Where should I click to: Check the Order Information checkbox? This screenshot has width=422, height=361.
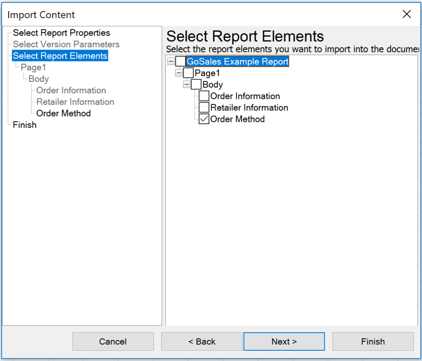click(x=203, y=96)
